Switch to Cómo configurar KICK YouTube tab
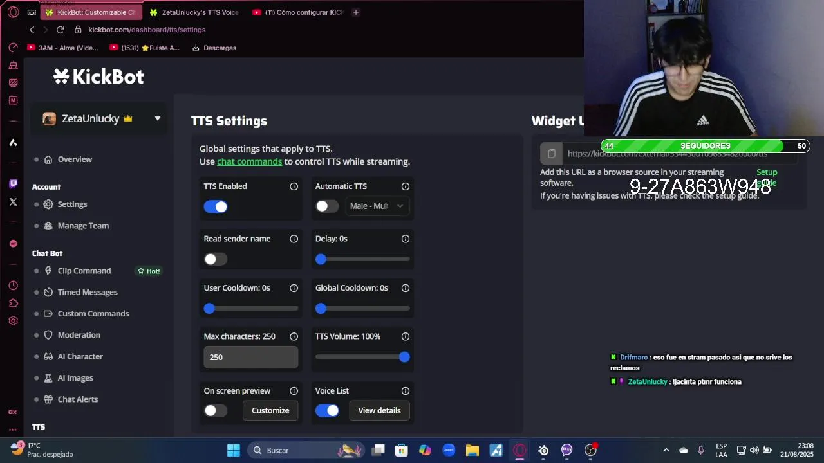 pyautogui.click(x=299, y=12)
